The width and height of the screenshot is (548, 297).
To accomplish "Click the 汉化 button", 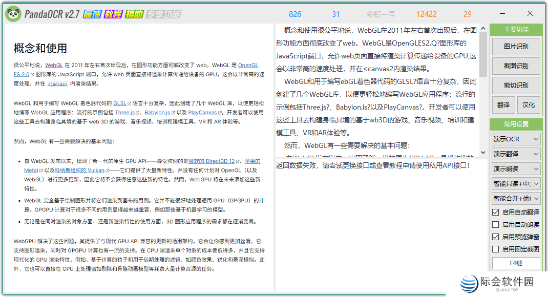I will pos(529,104).
